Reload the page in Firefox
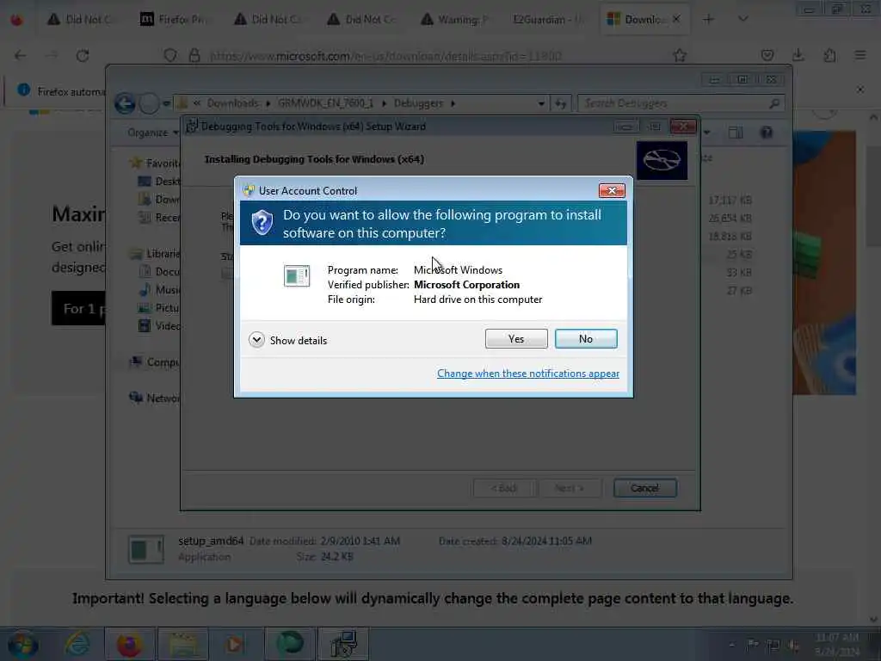Screen dimensions: 881x661 coord(83,56)
